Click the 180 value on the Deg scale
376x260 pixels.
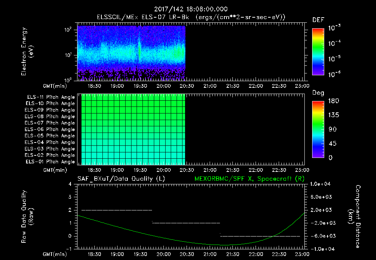click(x=333, y=101)
